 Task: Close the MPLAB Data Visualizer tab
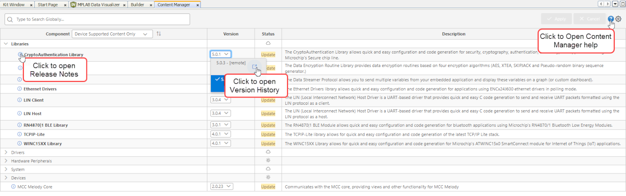[x=124, y=4]
